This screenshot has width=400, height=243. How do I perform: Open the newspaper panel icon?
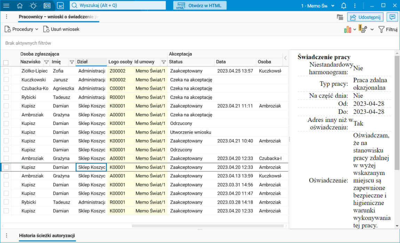pyautogui.click(x=47, y=5)
